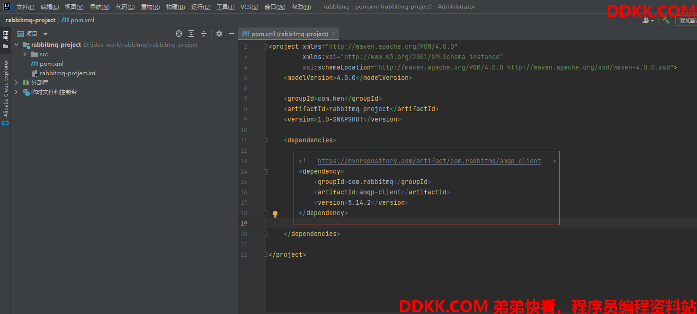Click the 外部库 library icon
Viewport: 697px width, 314px height.
click(x=26, y=83)
